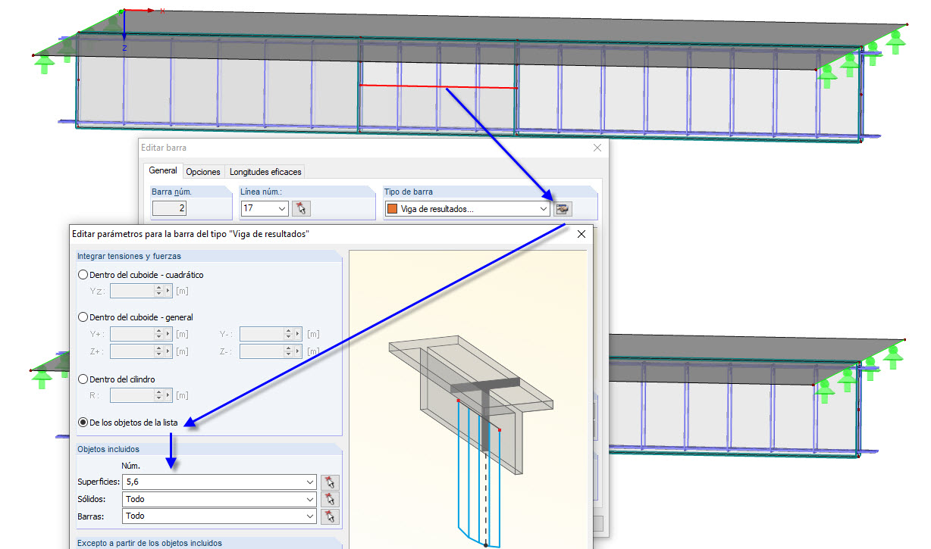
Task: Switch to Opciones tab
Action: tap(203, 172)
